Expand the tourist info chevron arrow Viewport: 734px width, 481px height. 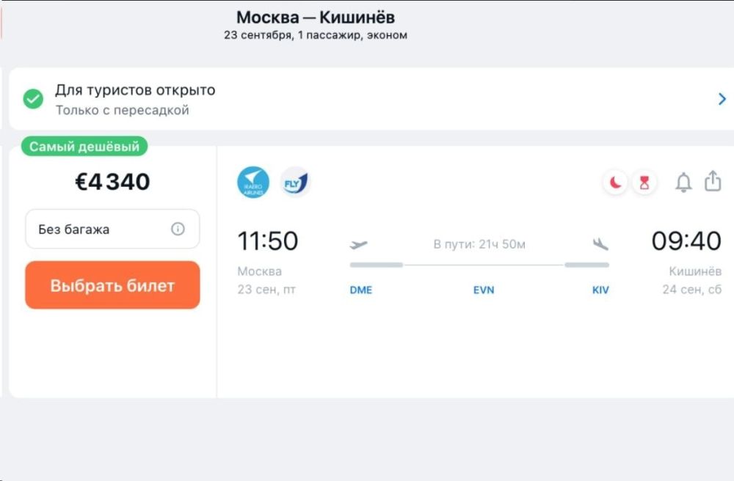[x=722, y=99]
